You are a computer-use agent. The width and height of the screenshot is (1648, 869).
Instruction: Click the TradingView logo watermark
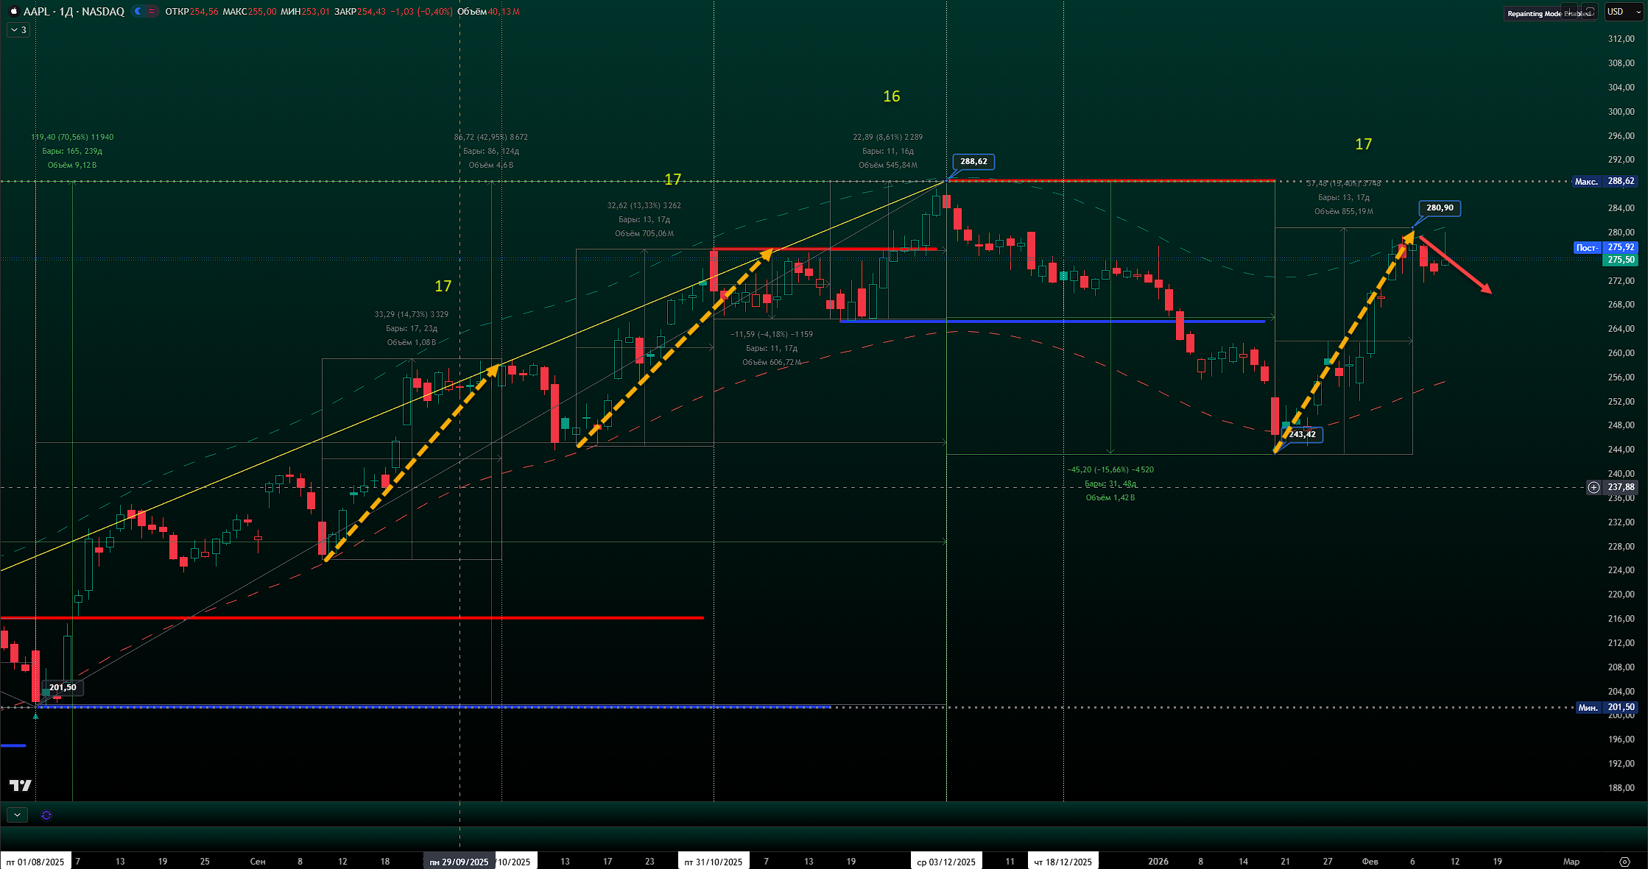[x=21, y=786]
